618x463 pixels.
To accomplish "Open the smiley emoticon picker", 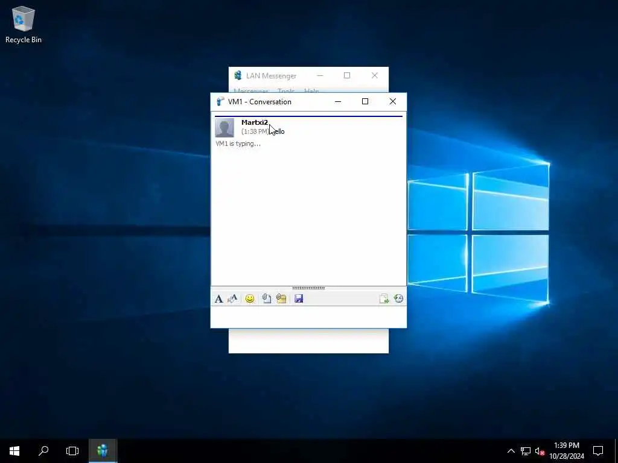I will (250, 299).
